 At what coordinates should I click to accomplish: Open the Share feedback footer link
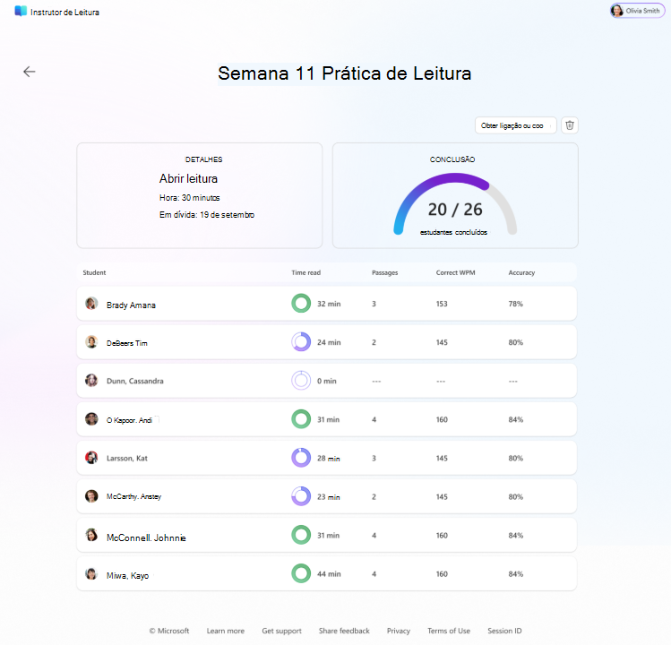click(x=344, y=631)
